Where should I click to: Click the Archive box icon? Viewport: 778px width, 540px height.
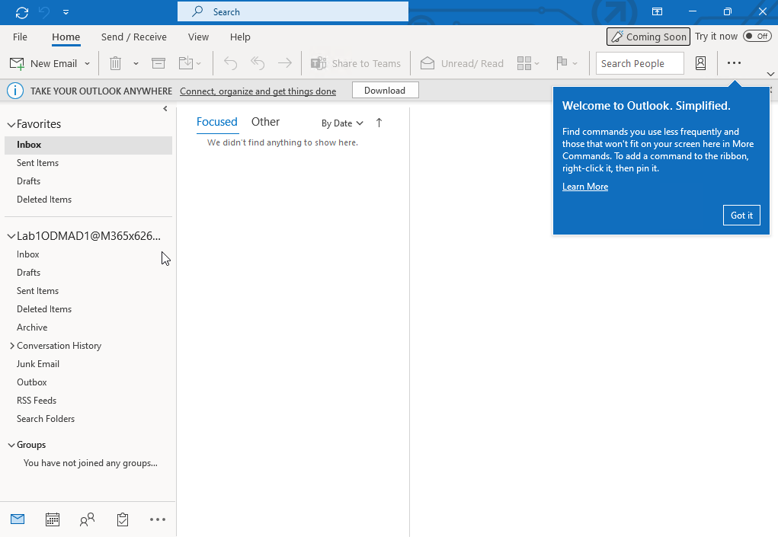(158, 63)
